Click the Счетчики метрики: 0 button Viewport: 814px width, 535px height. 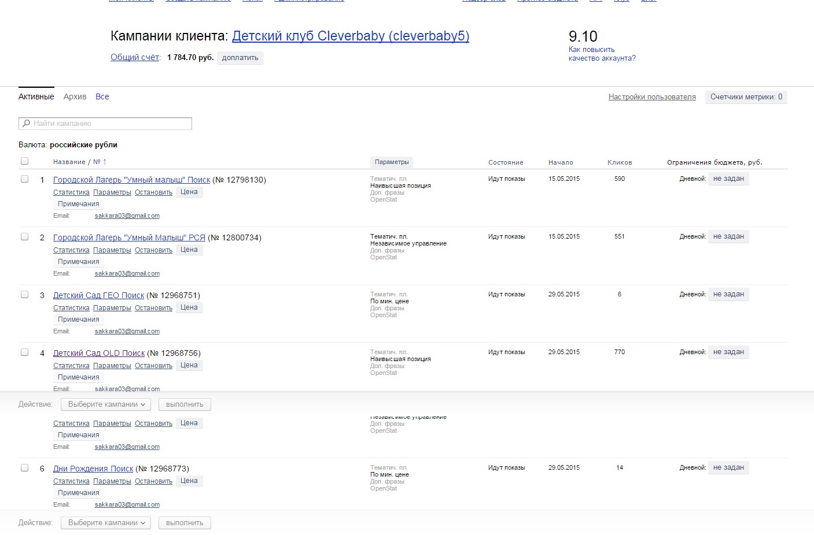(746, 97)
